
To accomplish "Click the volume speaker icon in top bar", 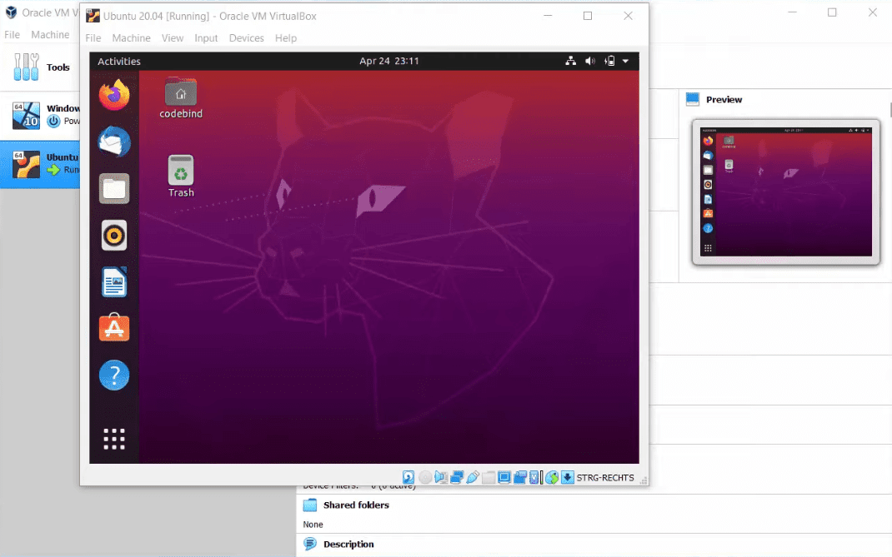I will (590, 61).
